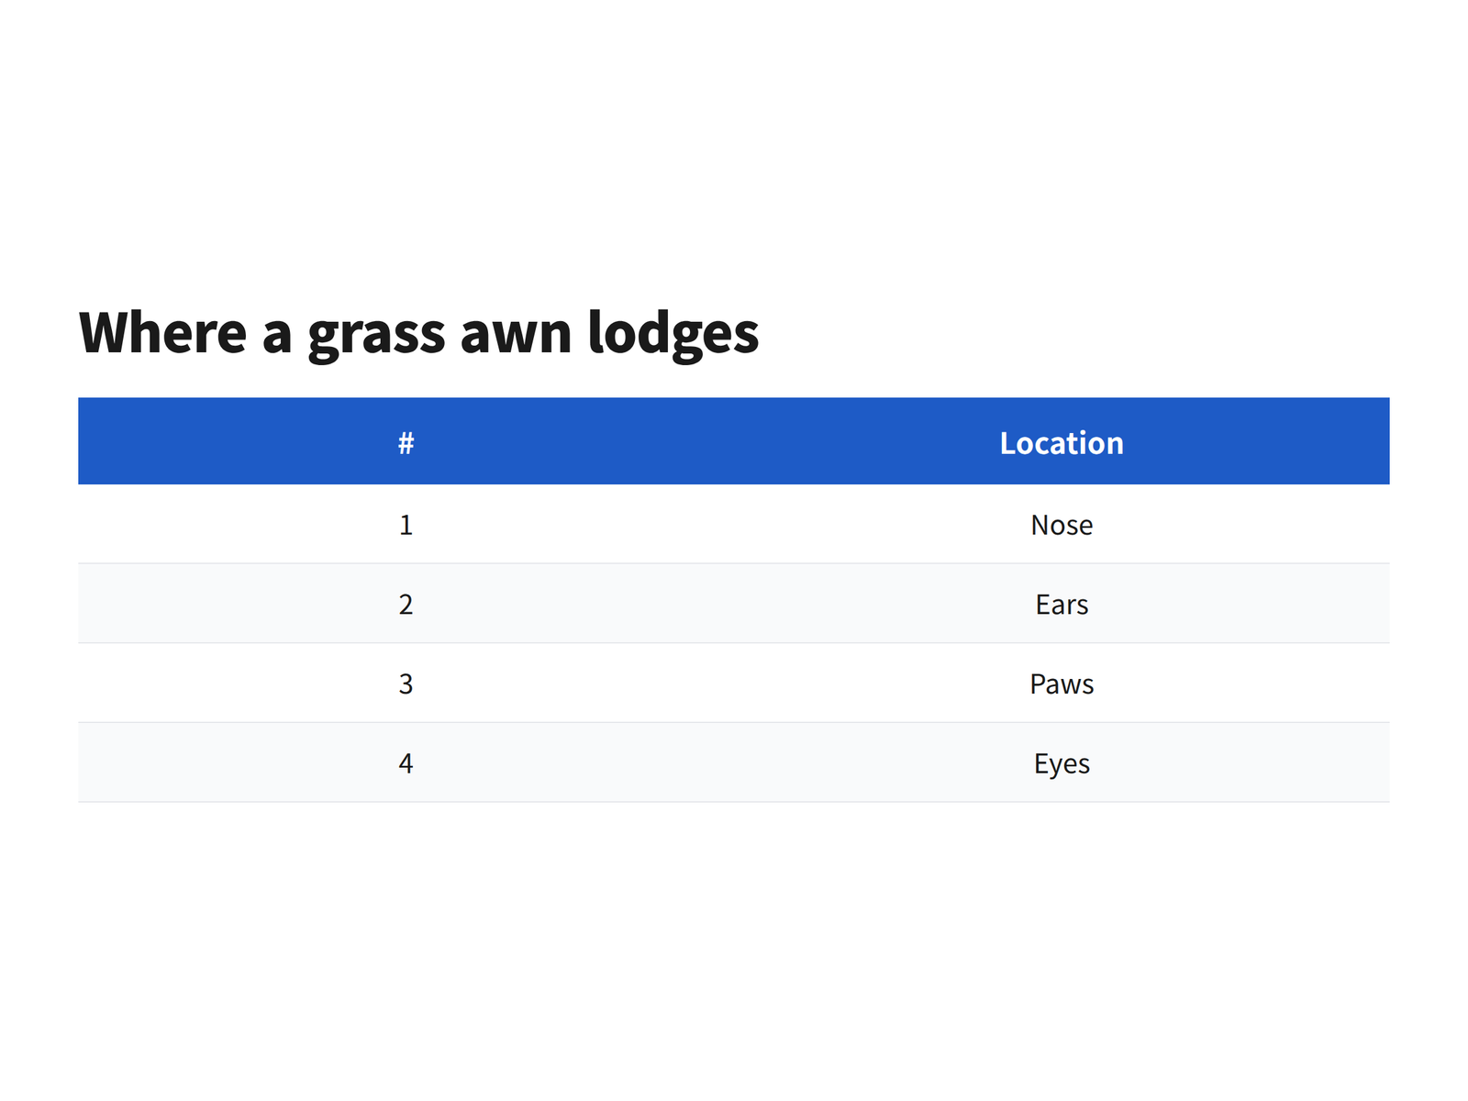Select row number 4 cell

[x=406, y=763]
